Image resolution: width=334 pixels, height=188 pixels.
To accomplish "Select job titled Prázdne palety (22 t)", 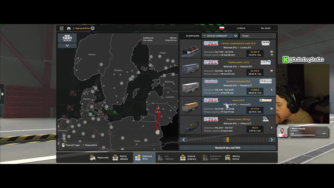I will tap(238, 62).
